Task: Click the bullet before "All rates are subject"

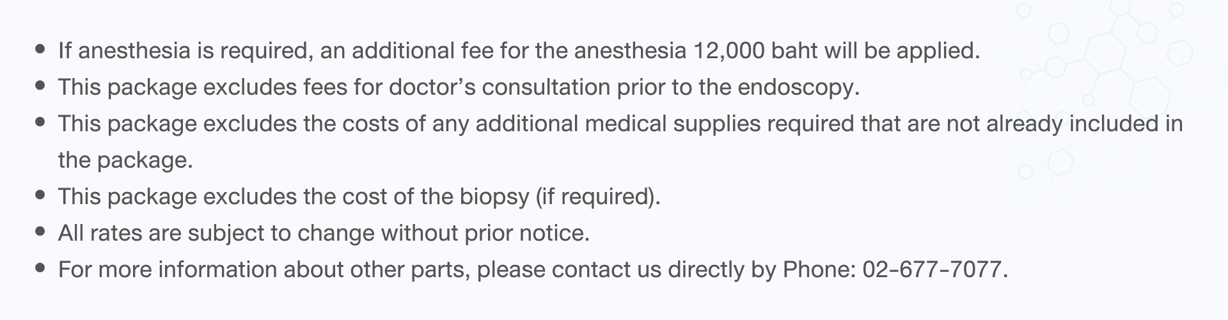Action: 41,231
